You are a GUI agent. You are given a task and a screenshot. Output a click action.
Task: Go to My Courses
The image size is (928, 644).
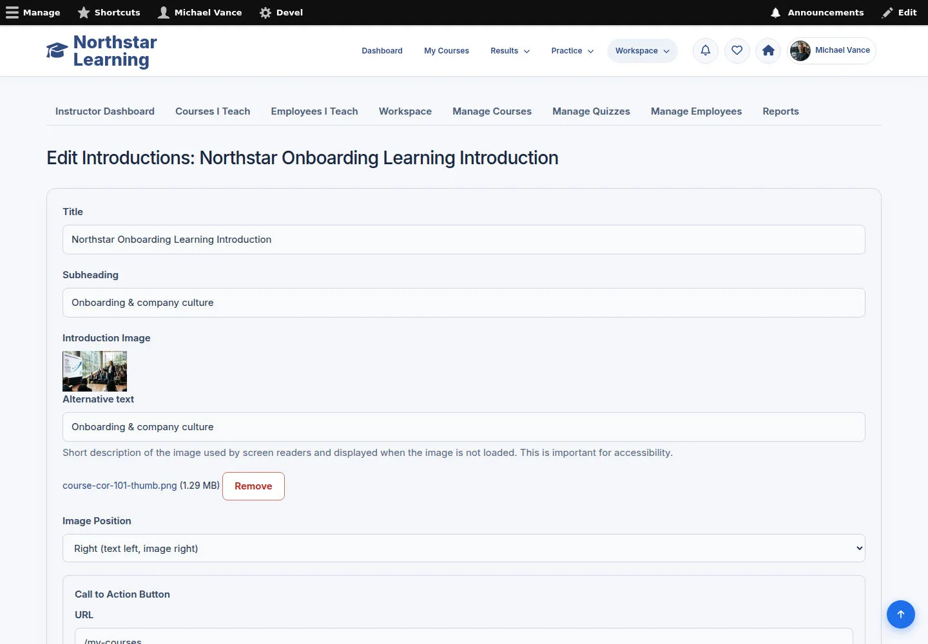tap(447, 51)
